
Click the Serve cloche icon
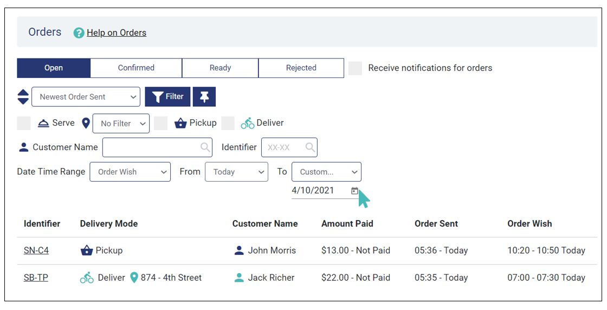[43, 123]
